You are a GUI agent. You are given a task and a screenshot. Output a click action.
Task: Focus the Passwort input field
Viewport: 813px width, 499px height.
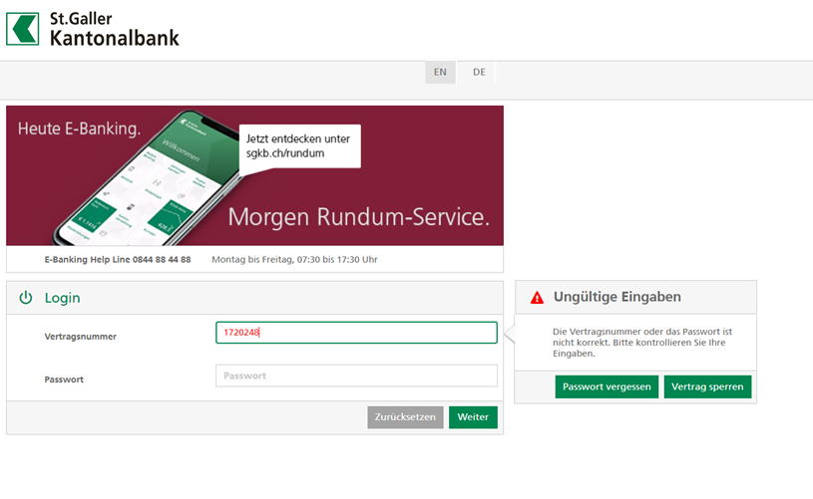[356, 375]
